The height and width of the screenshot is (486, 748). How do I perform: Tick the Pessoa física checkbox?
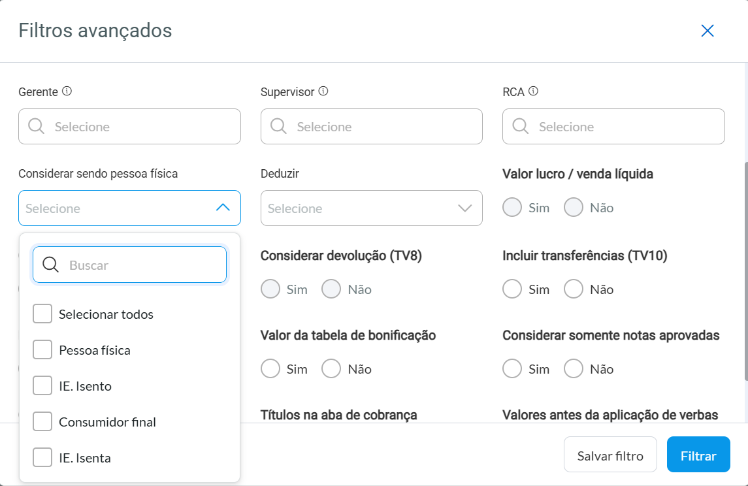point(42,350)
